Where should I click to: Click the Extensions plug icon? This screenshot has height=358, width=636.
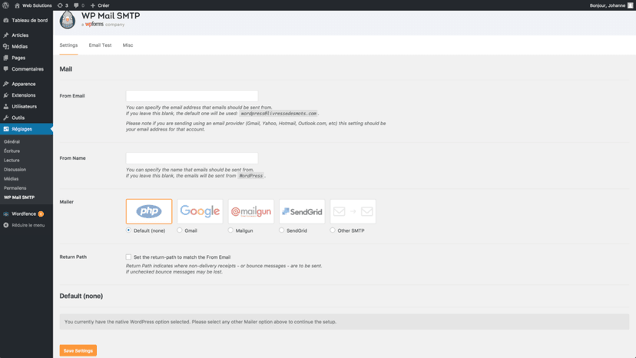pos(5,95)
